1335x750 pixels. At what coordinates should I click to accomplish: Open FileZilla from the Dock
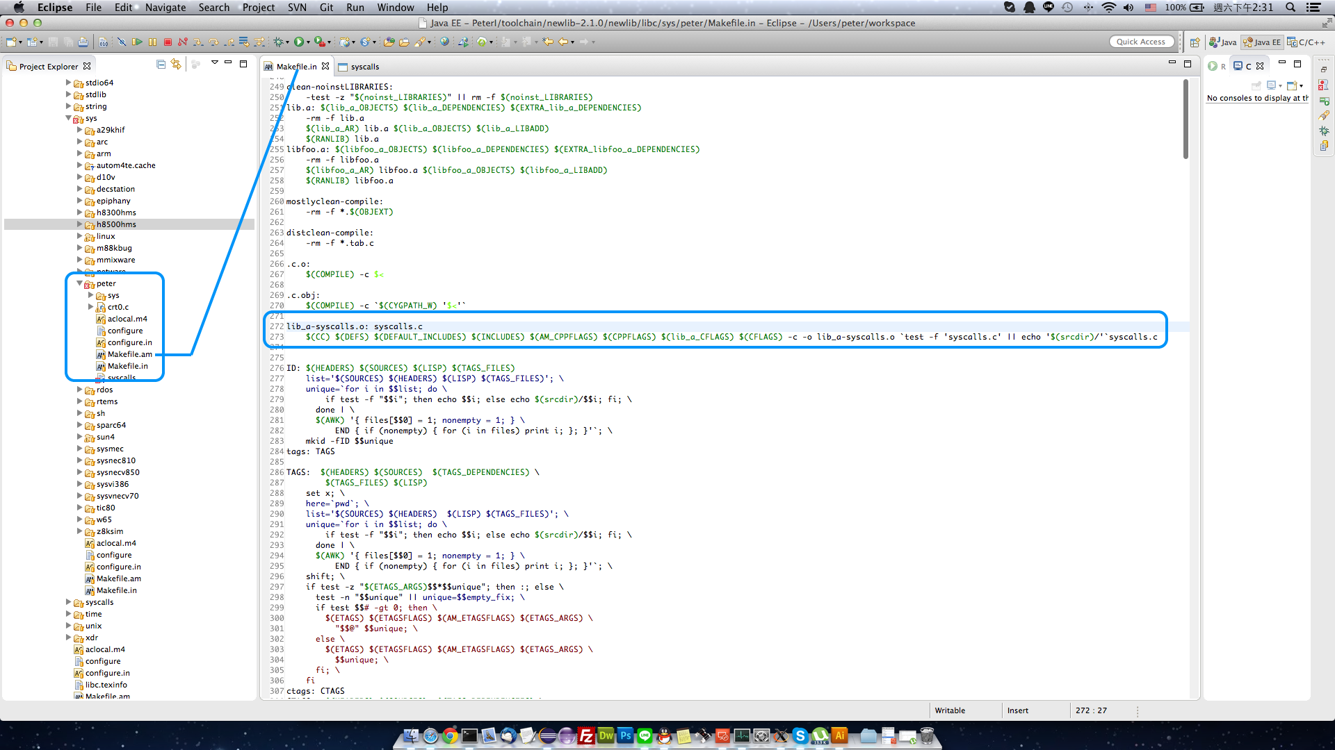586,736
